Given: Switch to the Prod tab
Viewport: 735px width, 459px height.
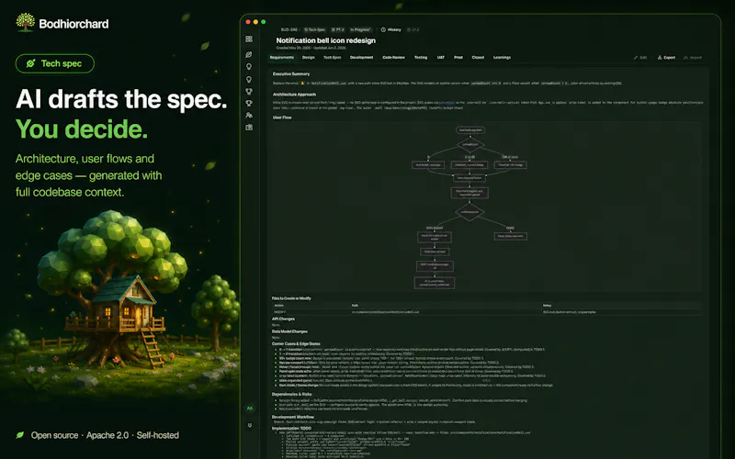Looking at the screenshot, I should point(458,58).
